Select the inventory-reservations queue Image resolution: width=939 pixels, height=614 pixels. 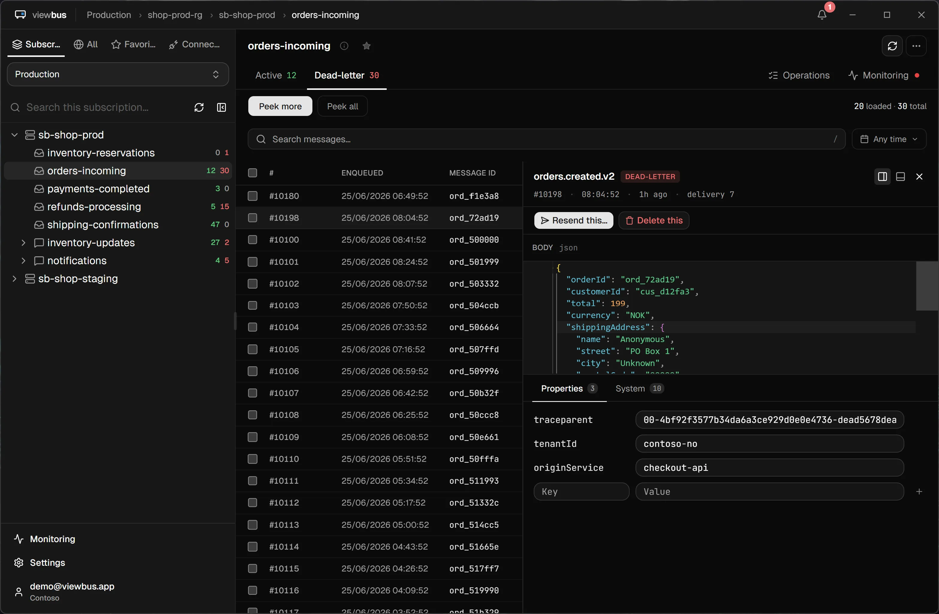point(118,153)
